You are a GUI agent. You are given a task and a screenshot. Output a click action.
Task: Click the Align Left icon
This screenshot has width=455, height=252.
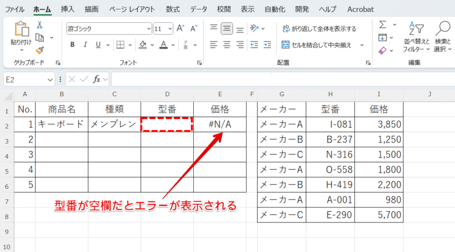[x=214, y=45]
